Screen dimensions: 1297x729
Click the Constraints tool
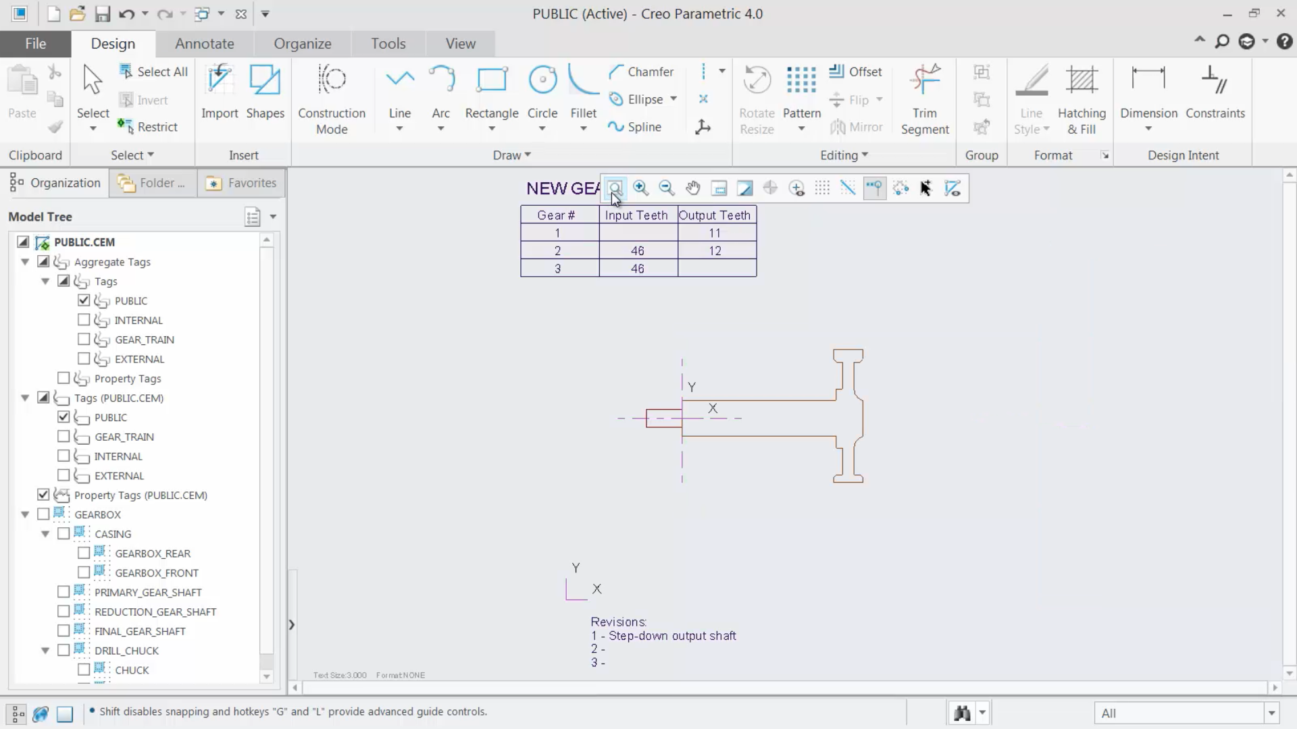pos(1215,93)
